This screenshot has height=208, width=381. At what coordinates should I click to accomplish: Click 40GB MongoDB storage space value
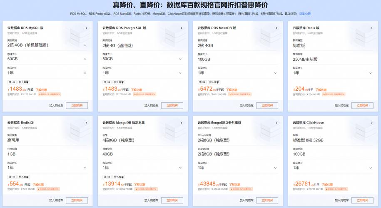(x=107, y=154)
